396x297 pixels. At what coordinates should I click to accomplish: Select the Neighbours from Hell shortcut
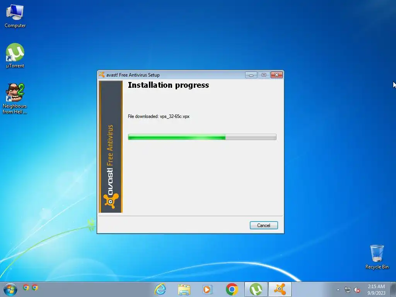point(15,99)
